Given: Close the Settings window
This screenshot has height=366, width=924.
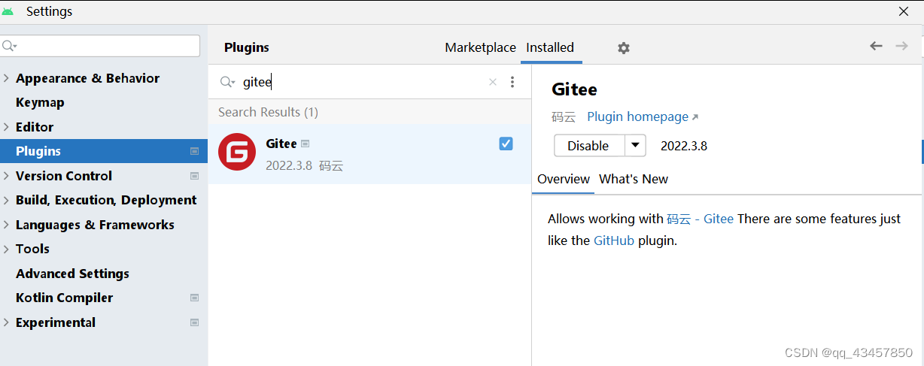Looking at the screenshot, I should [904, 11].
